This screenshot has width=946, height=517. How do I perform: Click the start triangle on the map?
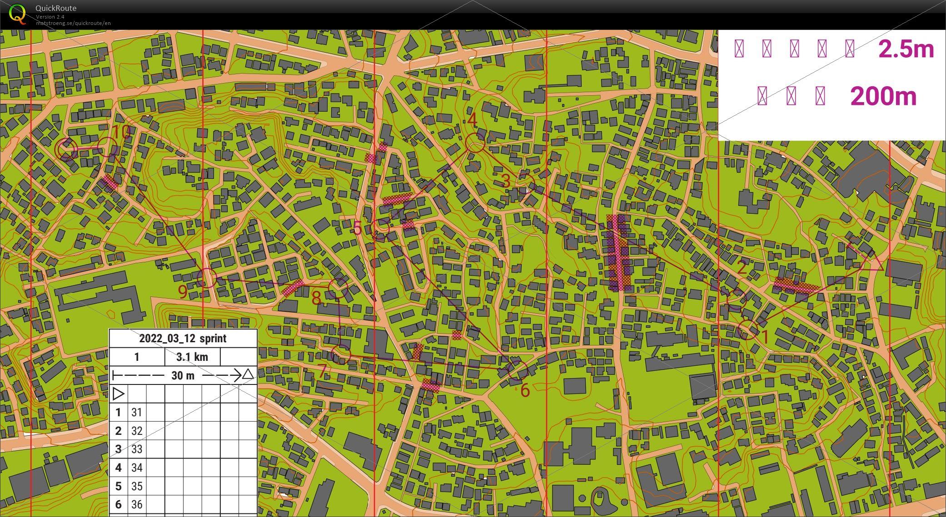873,262
